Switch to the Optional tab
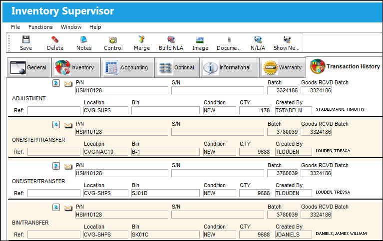Screen dimensions: 383x241 click(177, 68)
